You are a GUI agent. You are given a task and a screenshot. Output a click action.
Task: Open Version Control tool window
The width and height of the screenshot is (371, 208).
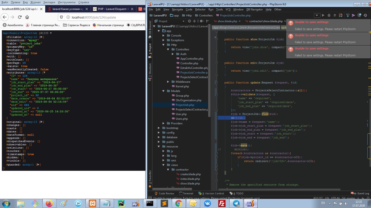(211, 193)
